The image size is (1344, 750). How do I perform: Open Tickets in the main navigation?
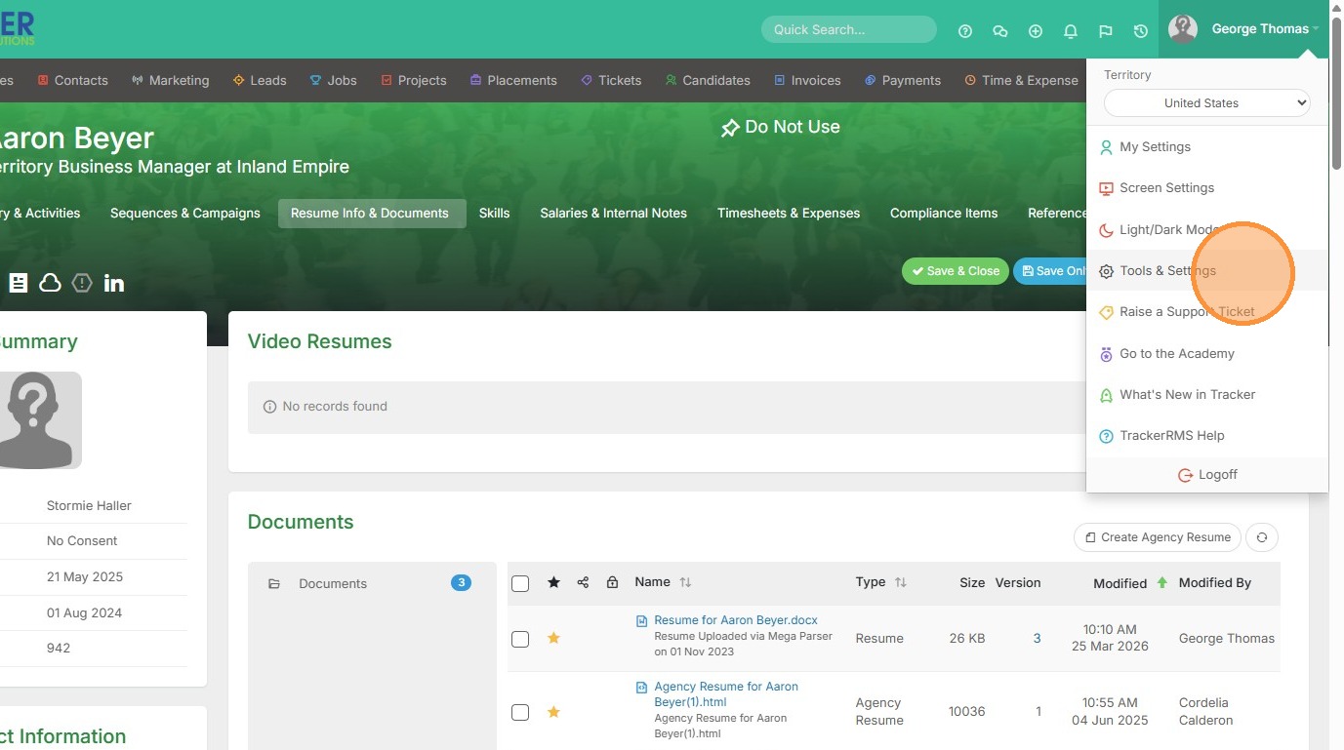(611, 81)
